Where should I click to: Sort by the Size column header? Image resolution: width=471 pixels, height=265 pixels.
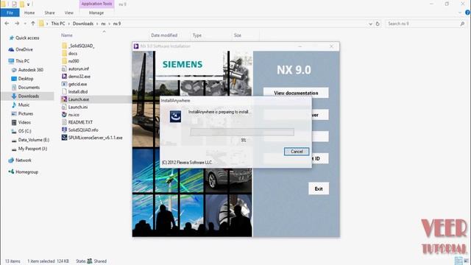(x=238, y=35)
